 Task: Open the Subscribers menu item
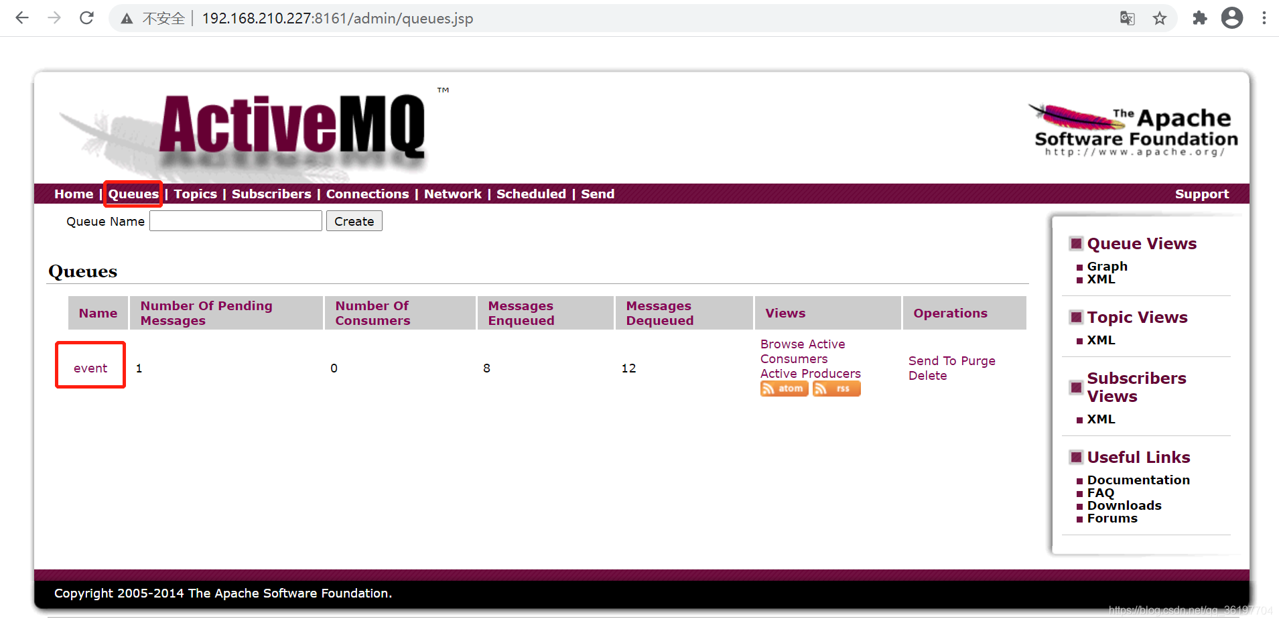click(271, 194)
